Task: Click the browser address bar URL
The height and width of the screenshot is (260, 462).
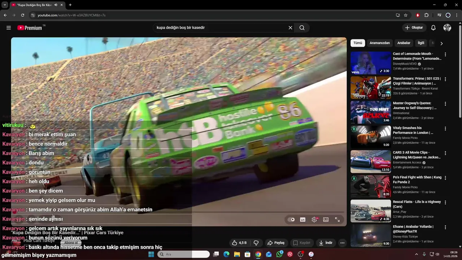Action: 71,15
